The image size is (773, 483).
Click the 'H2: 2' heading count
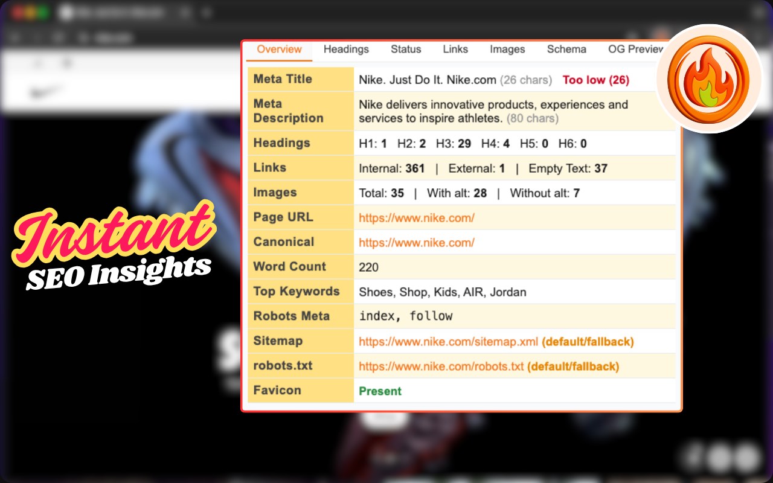point(412,144)
